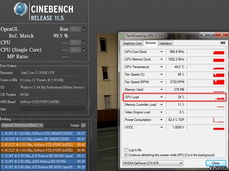Click the Power Consumption history graph
Screen dimensions: 229x171
click(x=206, y=120)
